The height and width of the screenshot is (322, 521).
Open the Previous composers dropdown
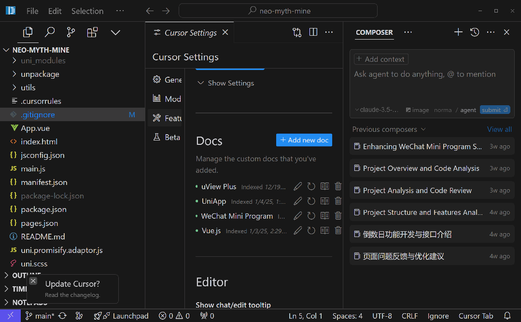pos(389,129)
